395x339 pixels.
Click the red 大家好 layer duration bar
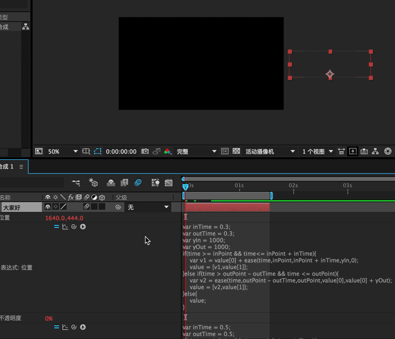tap(227, 207)
